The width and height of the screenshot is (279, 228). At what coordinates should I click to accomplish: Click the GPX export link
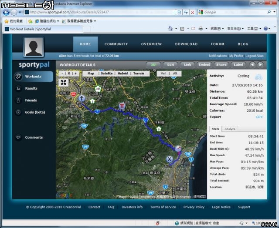(x=259, y=117)
